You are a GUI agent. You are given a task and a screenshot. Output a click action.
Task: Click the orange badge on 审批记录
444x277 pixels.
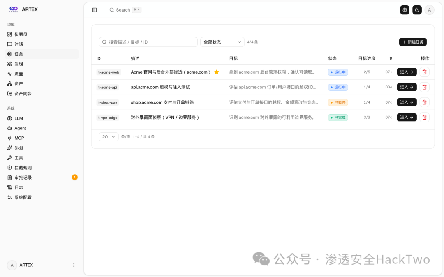(x=75, y=178)
